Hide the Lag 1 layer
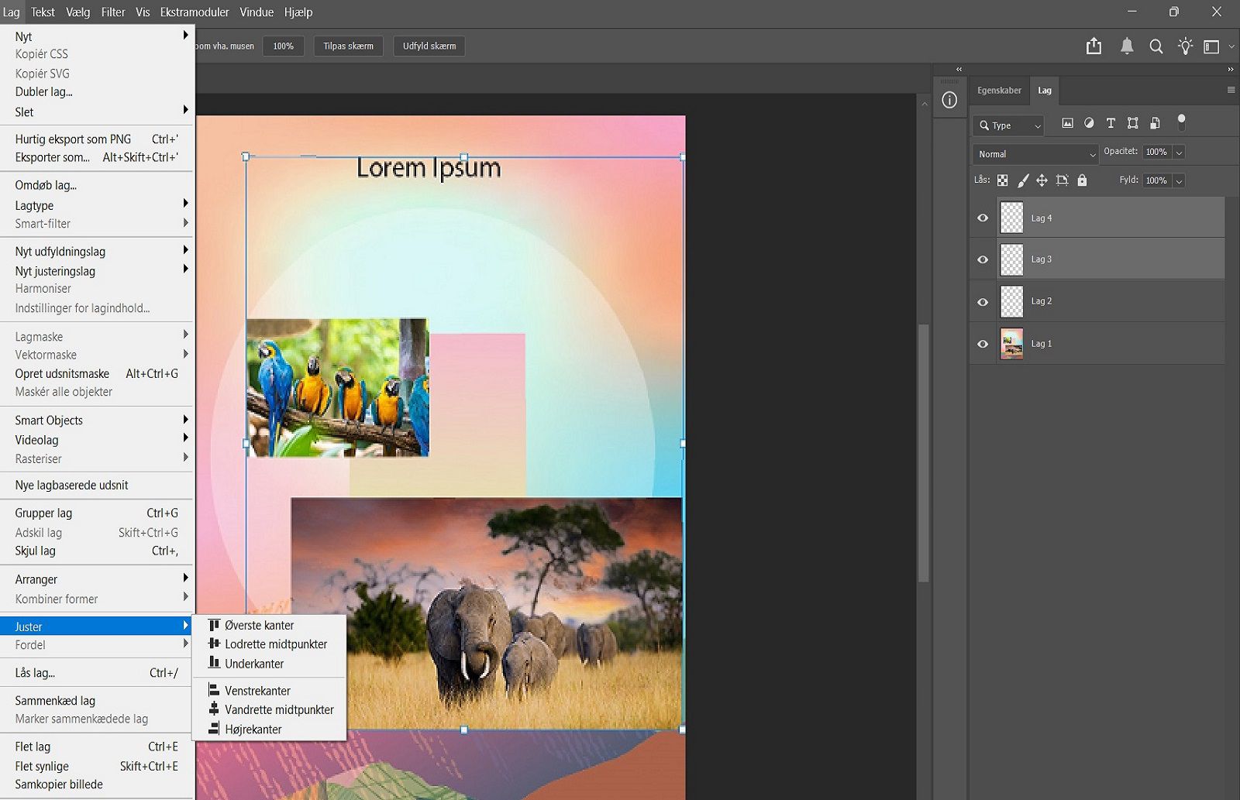1240x800 pixels. point(983,344)
